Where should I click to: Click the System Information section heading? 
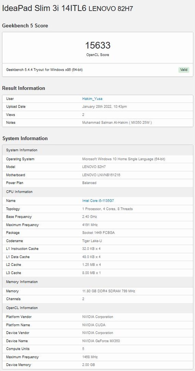pos(25,138)
